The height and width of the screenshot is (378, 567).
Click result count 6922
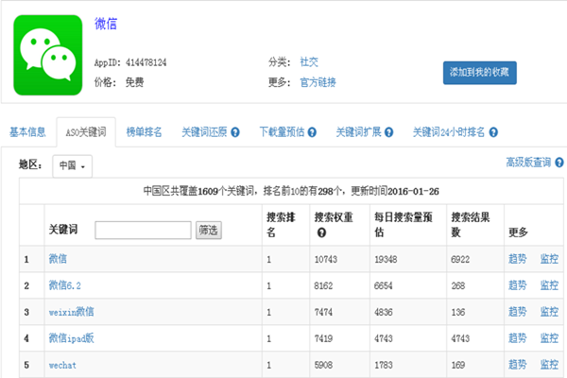pos(460,259)
